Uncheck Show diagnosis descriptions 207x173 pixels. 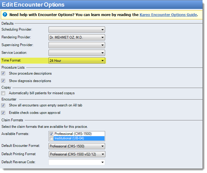click(3, 81)
